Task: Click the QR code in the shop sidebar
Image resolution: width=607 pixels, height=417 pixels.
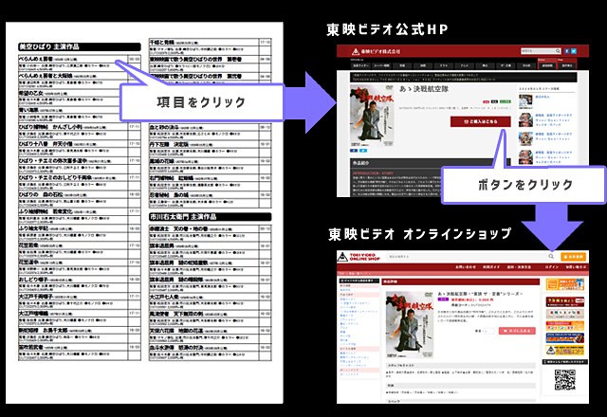Action: 565,379
